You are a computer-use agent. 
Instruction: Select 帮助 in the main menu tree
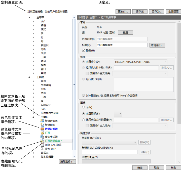click(43, 73)
